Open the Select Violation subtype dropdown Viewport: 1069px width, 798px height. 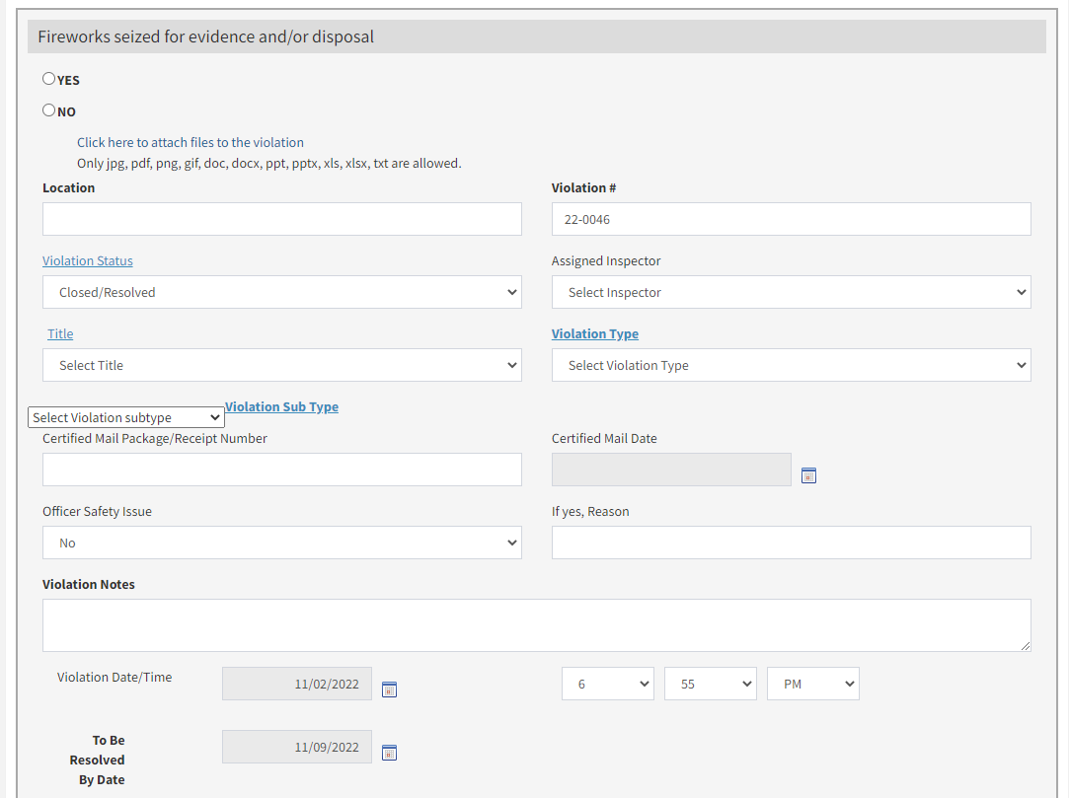[126, 417]
